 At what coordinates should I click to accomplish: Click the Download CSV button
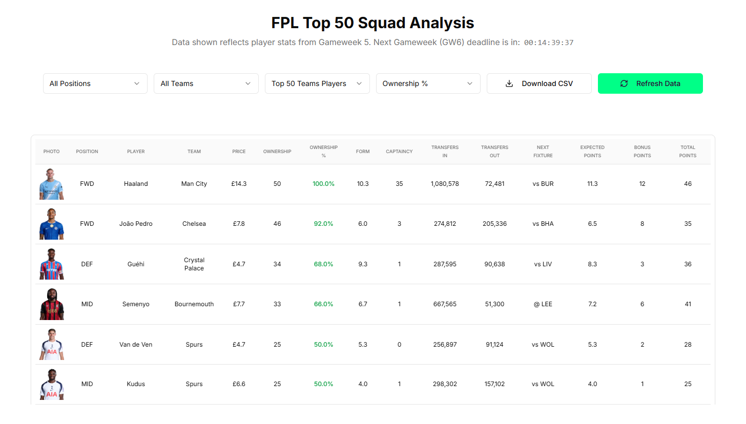(x=539, y=83)
